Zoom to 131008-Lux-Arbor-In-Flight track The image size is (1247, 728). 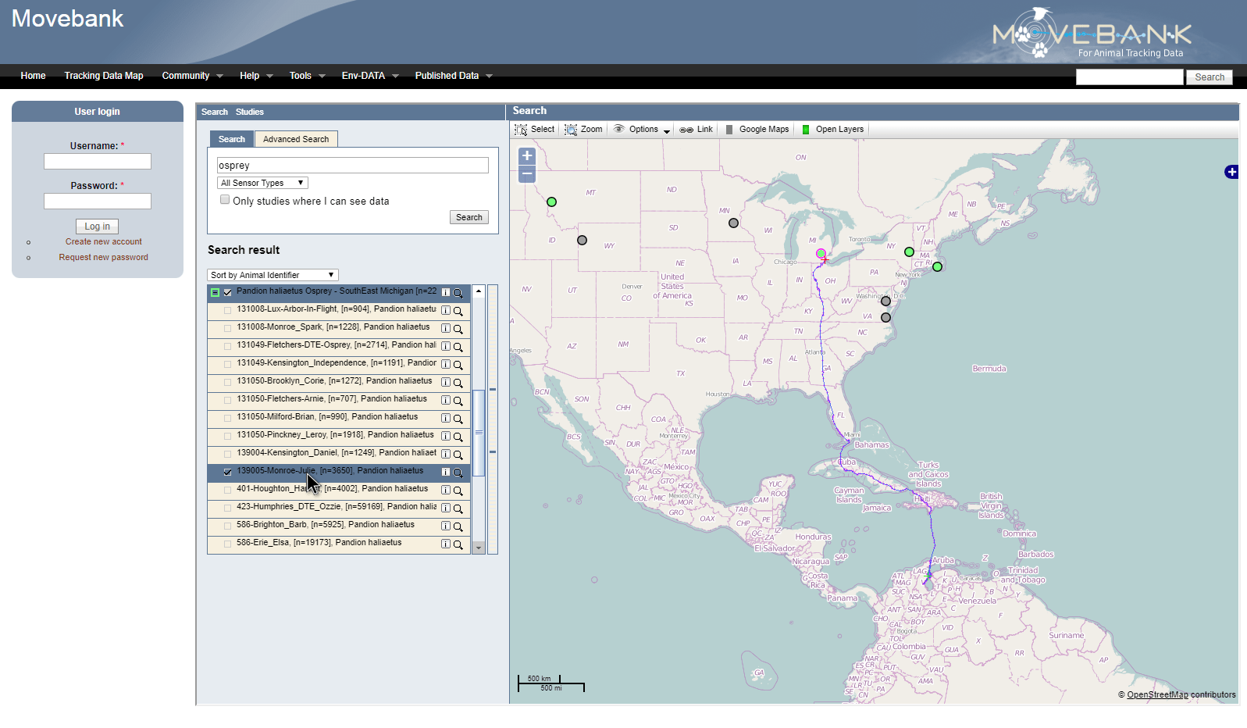(x=458, y=311)
